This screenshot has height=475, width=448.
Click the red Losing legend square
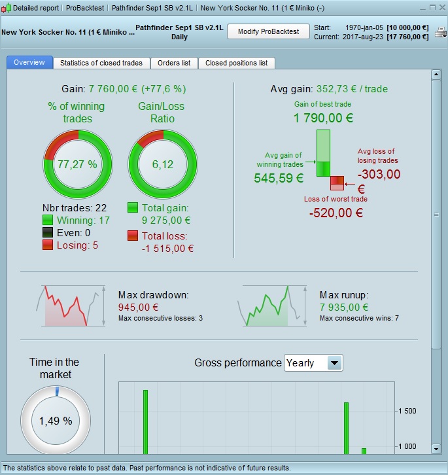click(x=48, y=245)
